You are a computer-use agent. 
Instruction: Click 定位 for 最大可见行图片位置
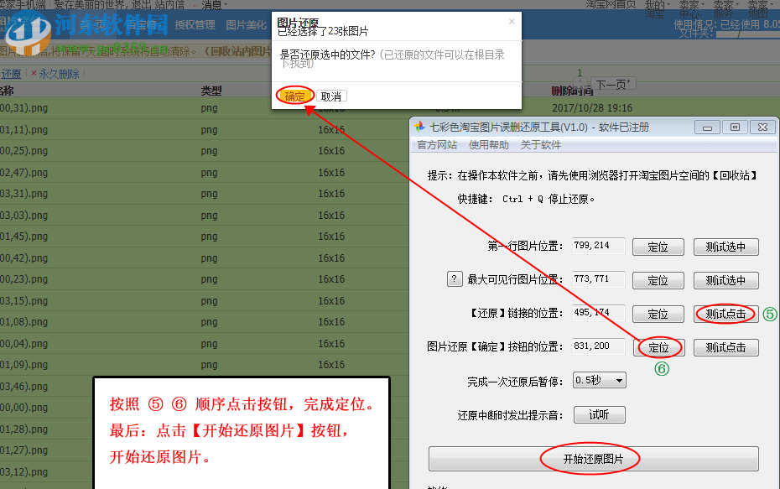coord(658,280)
